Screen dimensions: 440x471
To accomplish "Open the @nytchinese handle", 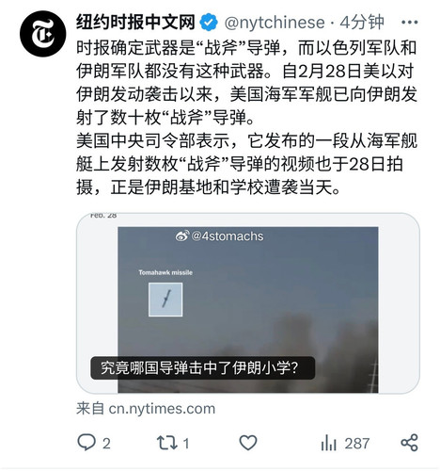I will pyautogui.click(x=275, y=23).
